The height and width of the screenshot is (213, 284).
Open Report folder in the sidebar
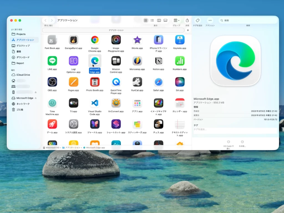[x=24, y=63]
